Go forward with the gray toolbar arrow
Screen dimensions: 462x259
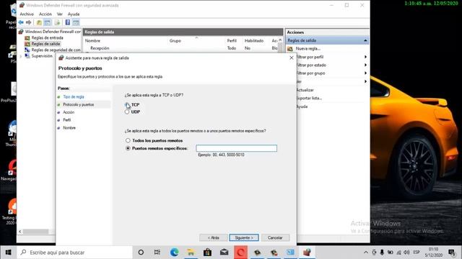(29, 22)
